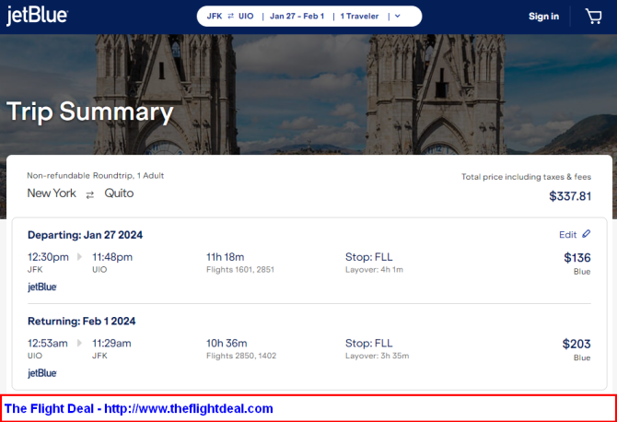Click Layover: 4h 1m text
The image size is (617, 422).
click(x=374, y=270)
